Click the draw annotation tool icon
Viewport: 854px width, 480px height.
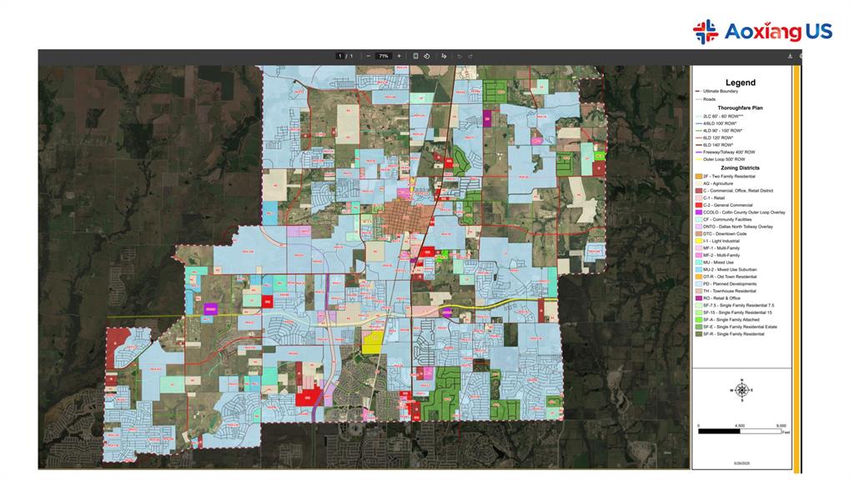click(x=444, y=56)
